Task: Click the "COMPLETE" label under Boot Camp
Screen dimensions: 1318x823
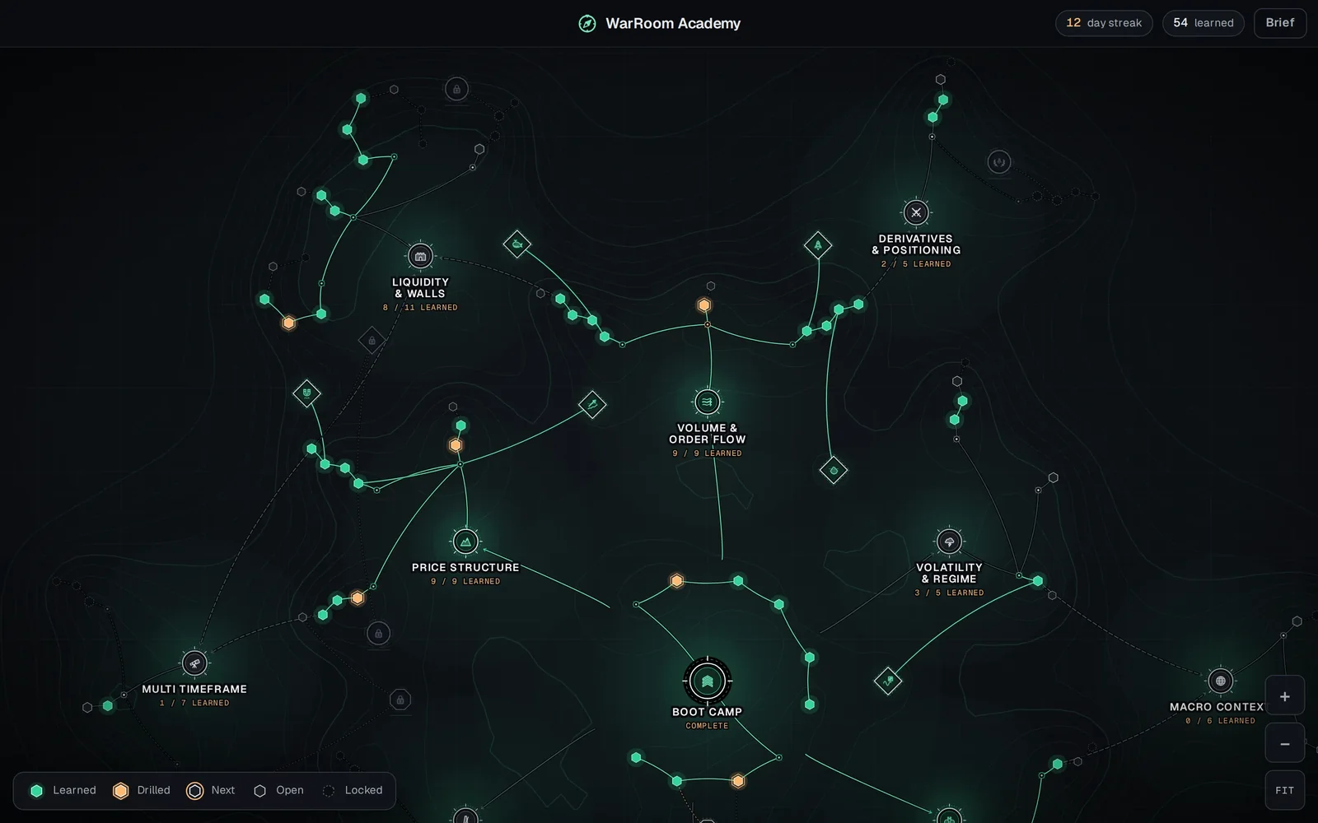Action: point(707,726)
